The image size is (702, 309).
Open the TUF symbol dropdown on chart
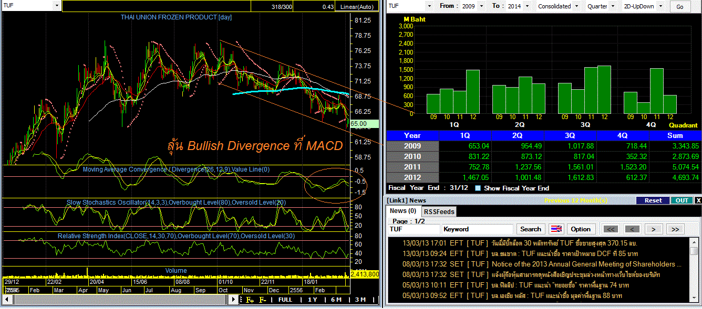point(57,6)
